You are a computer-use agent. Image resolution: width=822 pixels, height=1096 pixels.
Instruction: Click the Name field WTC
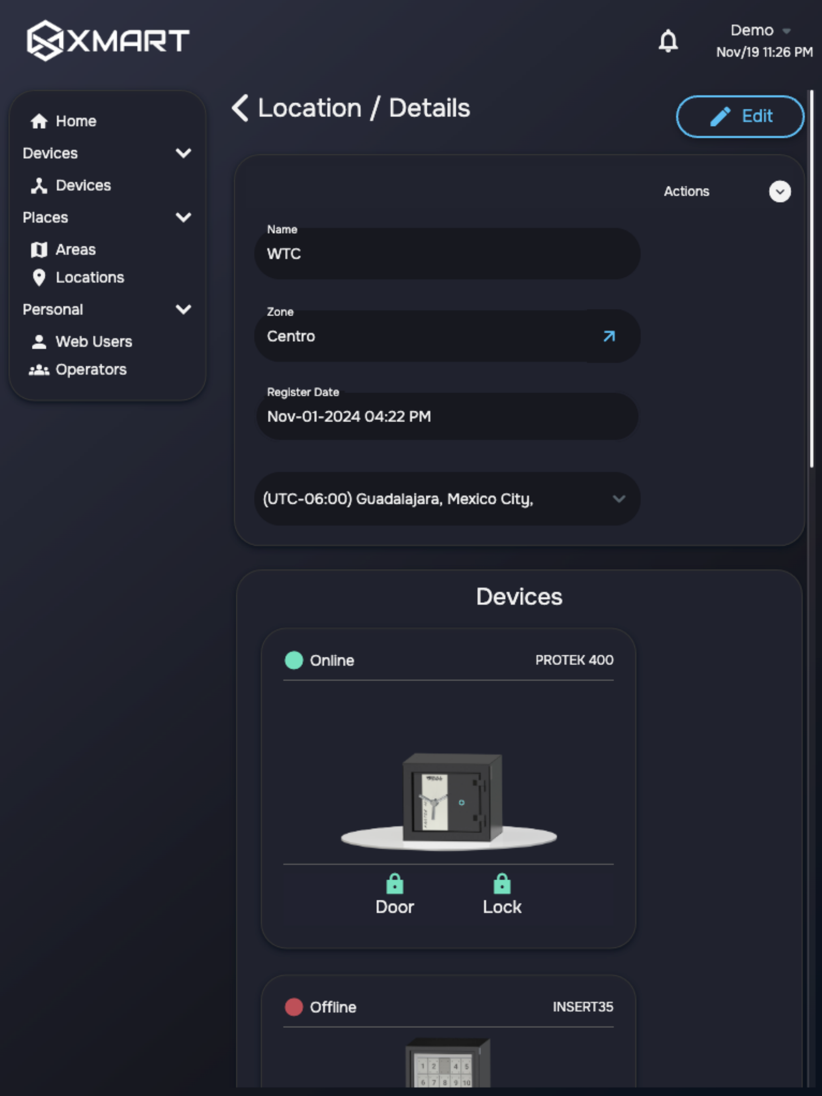(x=447, y=254)
